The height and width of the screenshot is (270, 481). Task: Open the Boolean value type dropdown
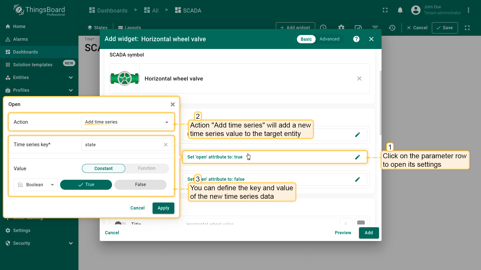tap(36, 185)
